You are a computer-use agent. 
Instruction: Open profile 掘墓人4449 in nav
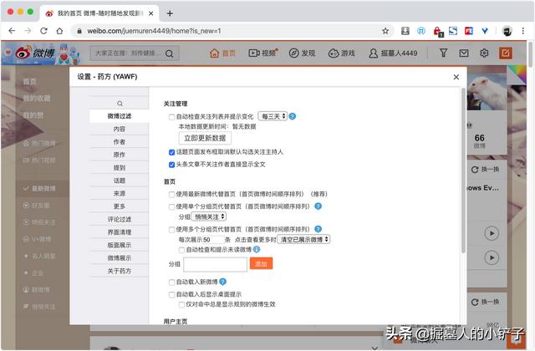[393, 53]
